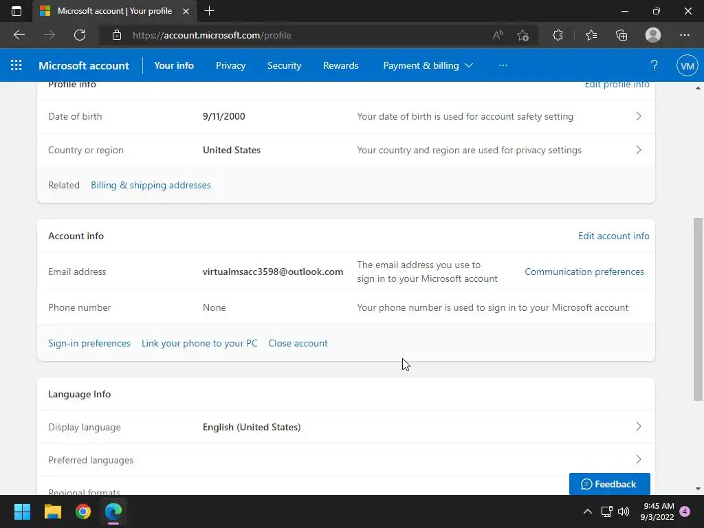Open Date of birth row chevron
This screenshot has height=528, width=704.
pos(639,116)
